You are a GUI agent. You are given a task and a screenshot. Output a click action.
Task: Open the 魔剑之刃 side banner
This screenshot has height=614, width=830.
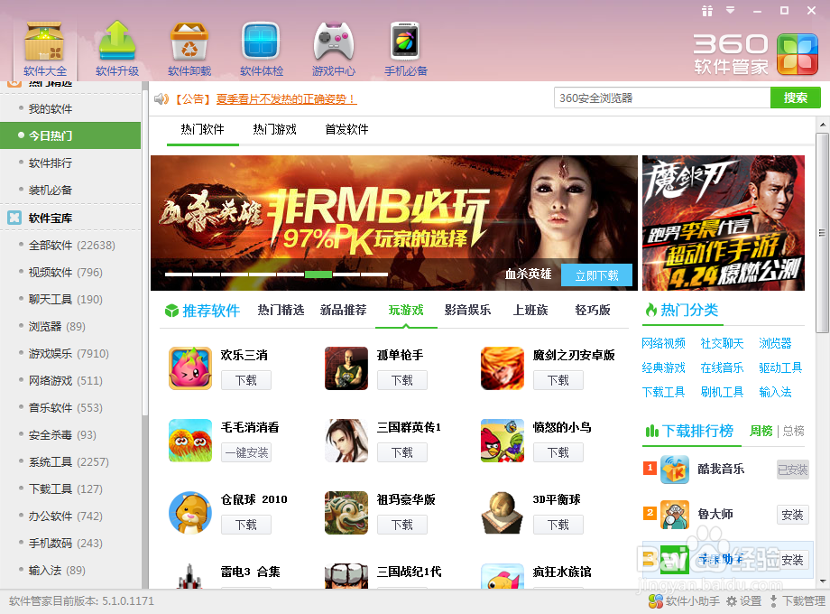click(723, 223)
